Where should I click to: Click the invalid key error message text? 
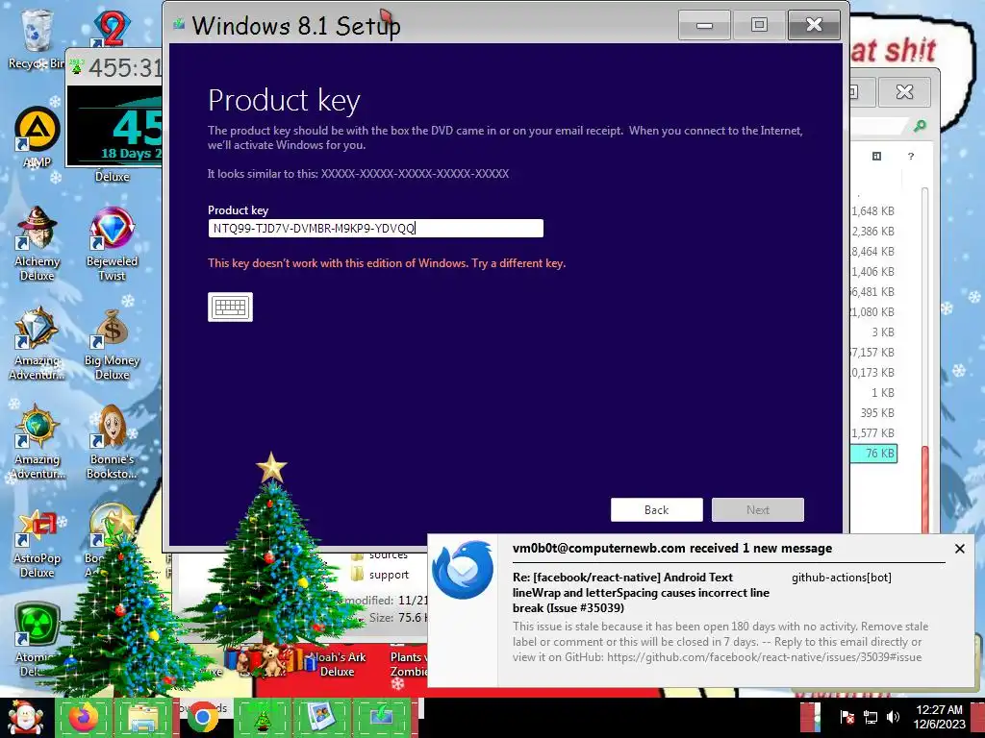point(387,263)
